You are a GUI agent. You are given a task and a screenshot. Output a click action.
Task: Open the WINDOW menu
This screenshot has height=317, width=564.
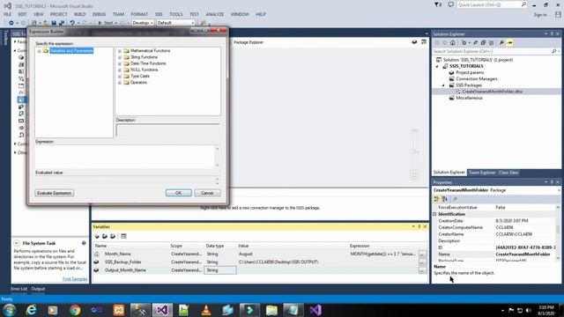click(x=240, y=14)
